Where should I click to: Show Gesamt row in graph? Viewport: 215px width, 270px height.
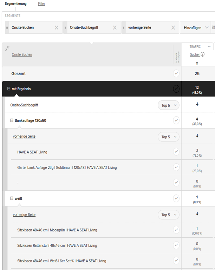pyautogui.click(x=176, y=73)
